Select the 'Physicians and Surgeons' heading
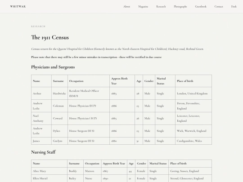 pos(53,67)
